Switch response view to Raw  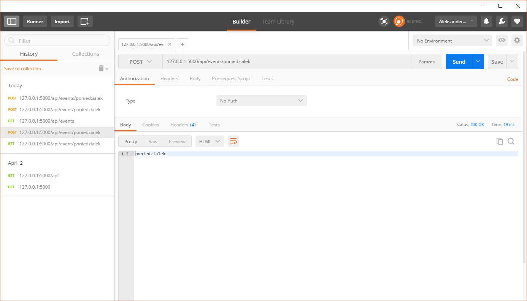pos(153,141)
